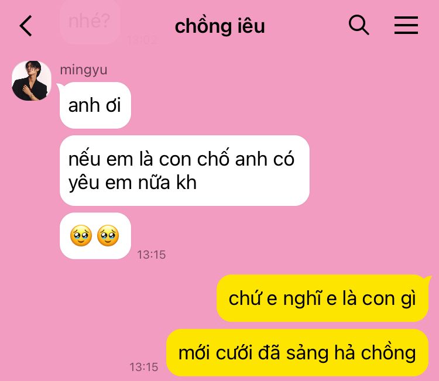This screenshot has width=439, height=381.
Task: Click "yêu em nữa kh" text line
Action: pos(132,183)
